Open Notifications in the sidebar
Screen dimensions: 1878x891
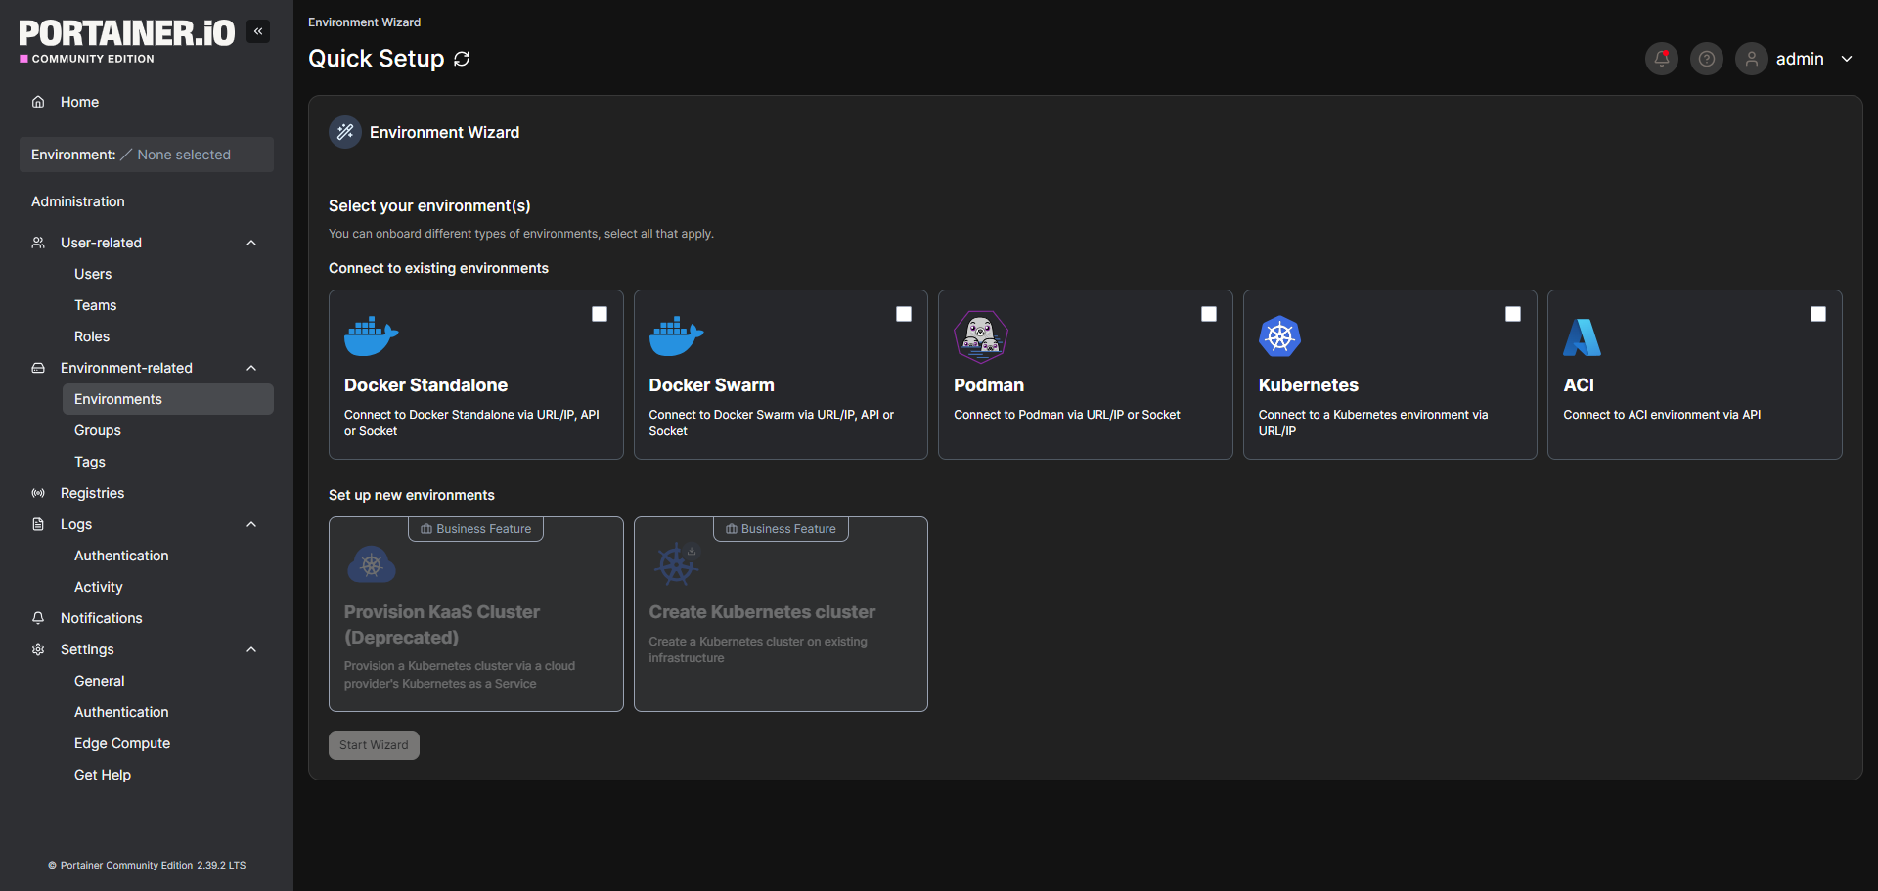(147, 618)
